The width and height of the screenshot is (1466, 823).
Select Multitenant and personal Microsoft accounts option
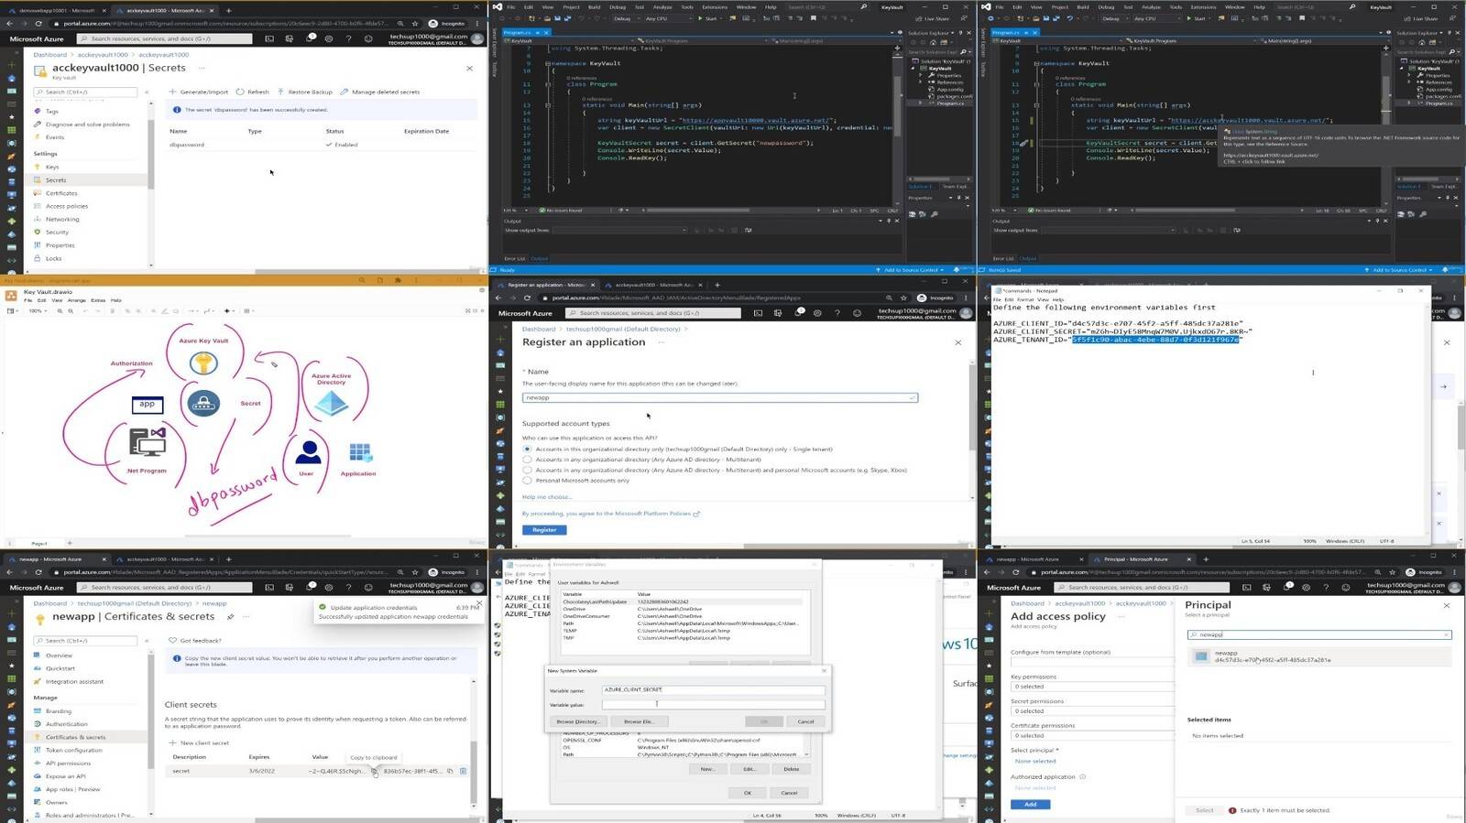(x=527, y=470)
